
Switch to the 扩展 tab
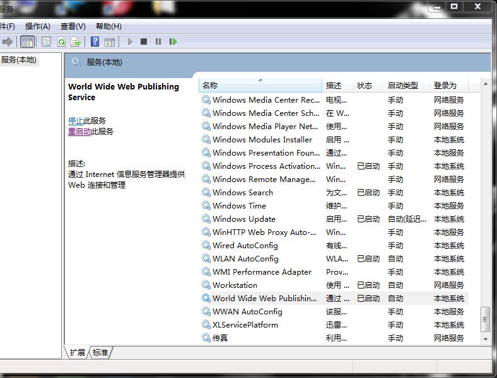pyautogui.click(x=77, y=352)
